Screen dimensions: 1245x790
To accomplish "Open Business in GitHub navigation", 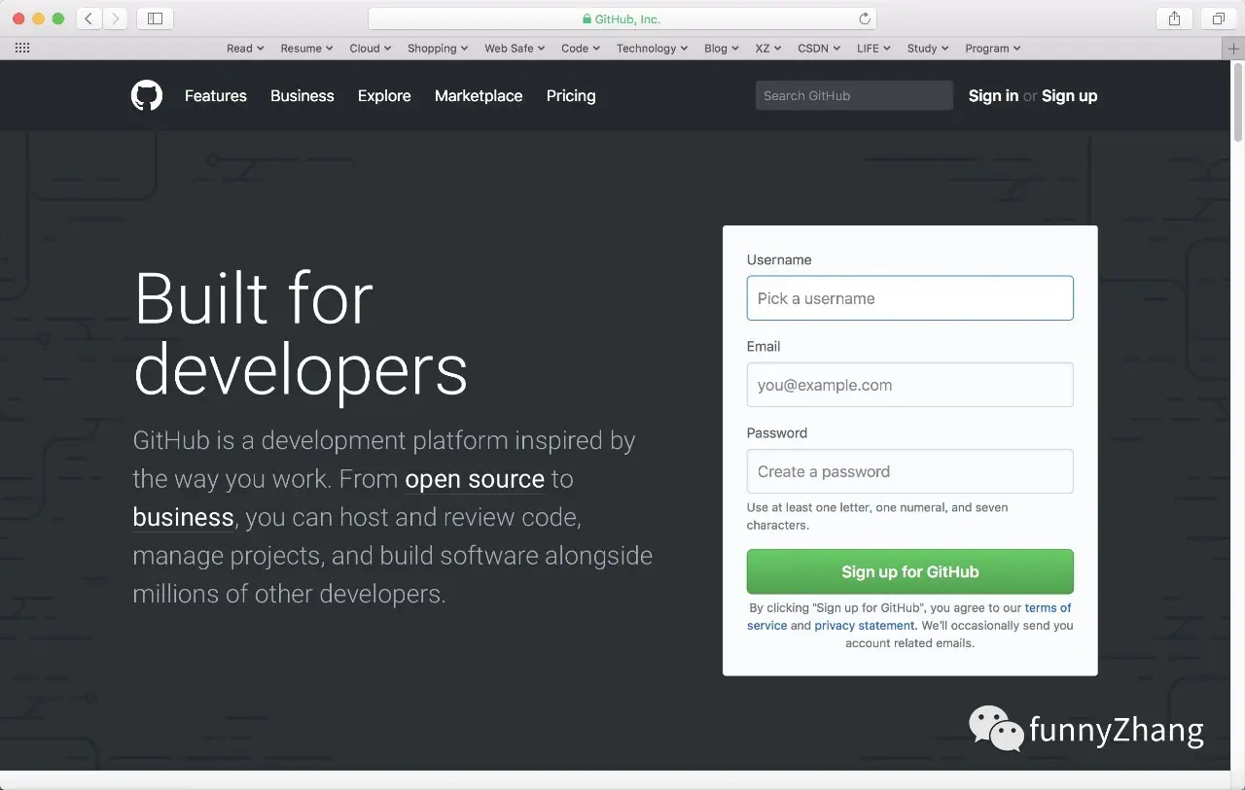I will [302, 95].
